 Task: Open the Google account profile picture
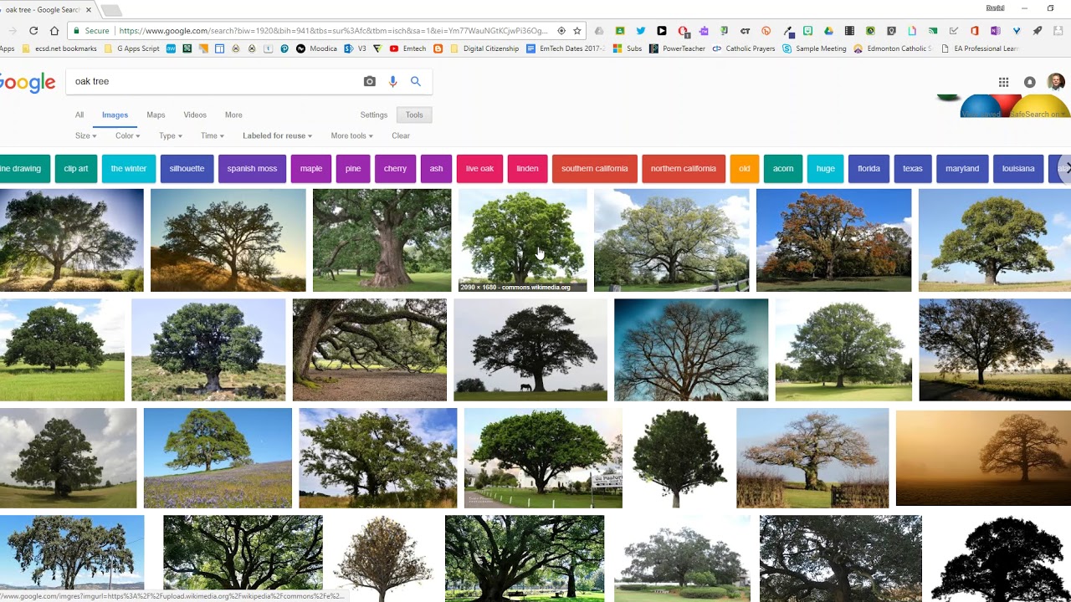coord(1056,82)
